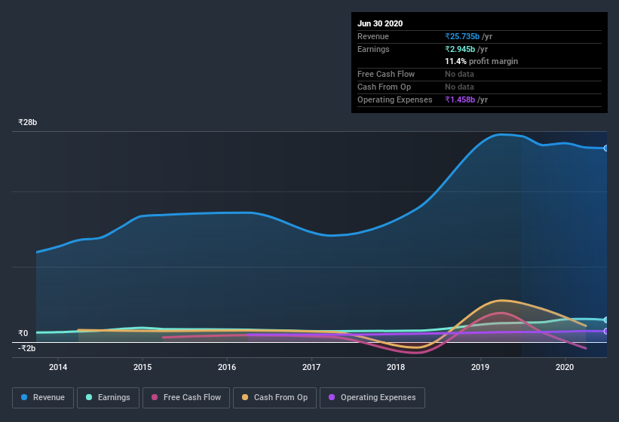Click the 2016 x-axis label
This screenshot has height=422, width=619.
click(x=227, y=367)
